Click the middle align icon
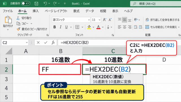This screenshot has width=181, height=102. pos(124,20)
